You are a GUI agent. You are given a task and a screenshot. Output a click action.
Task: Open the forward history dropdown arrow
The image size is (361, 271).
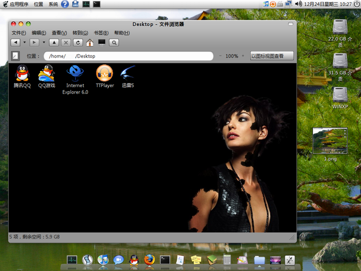coord(44,43)
